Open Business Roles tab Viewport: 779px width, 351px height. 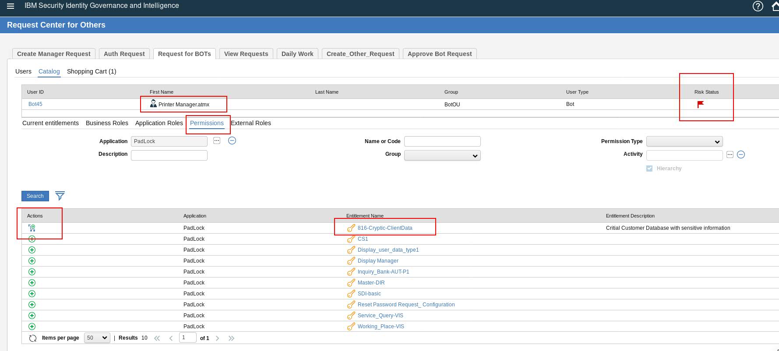click(107, 123)
